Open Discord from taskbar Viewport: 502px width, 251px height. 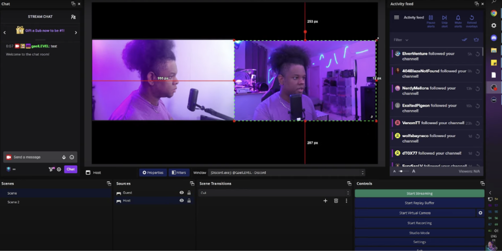coord(494,38)
